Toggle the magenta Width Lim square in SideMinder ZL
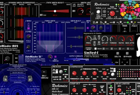The height and width of the screenshot is (95, 140). tap(88, 28)
